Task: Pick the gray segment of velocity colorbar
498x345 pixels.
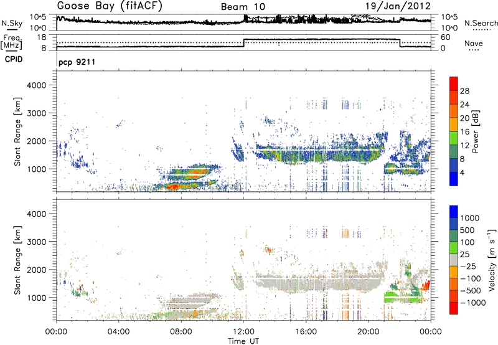Action: 454,260
